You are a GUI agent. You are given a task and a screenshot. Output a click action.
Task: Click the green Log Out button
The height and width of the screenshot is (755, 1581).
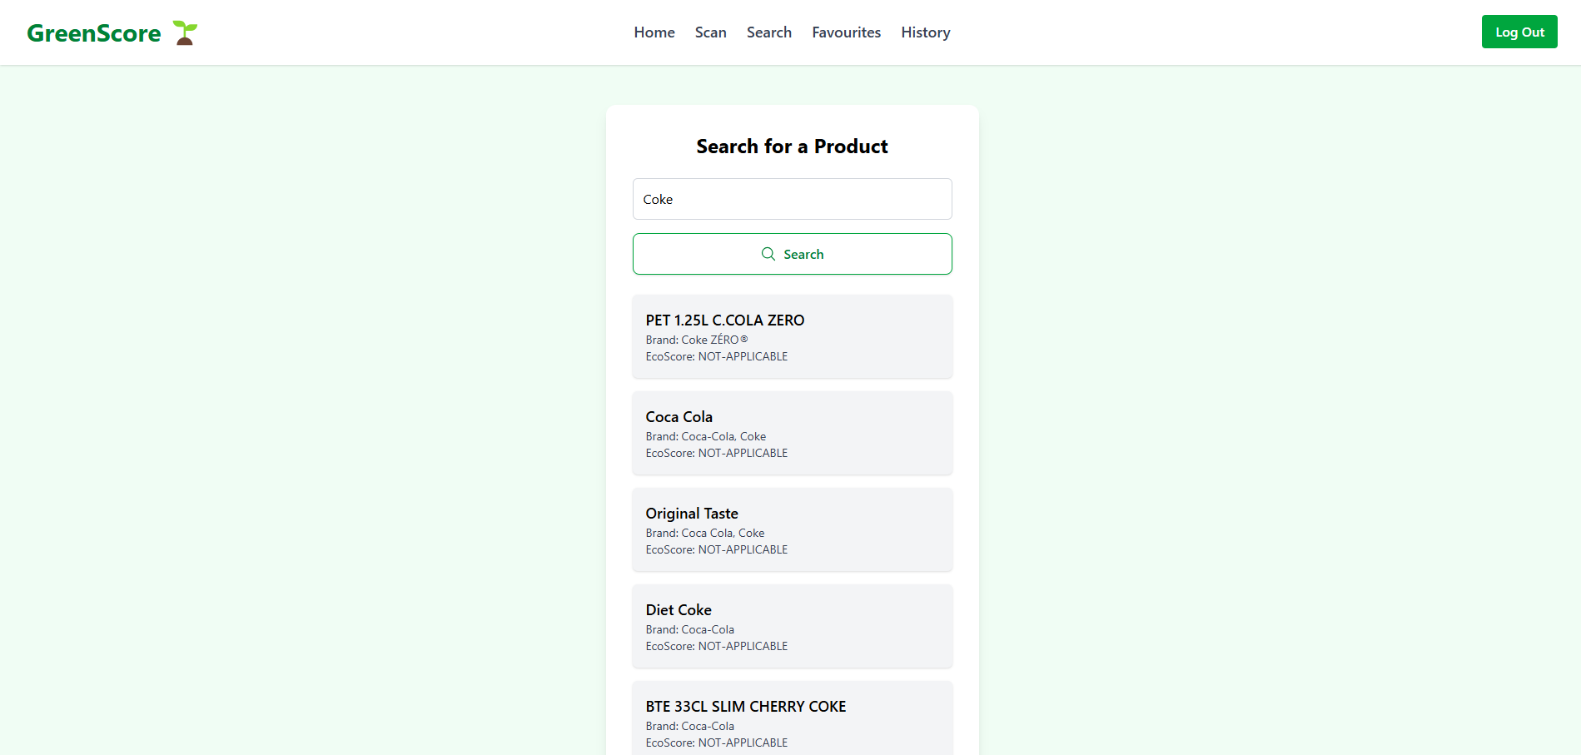tap(1519, 32)
